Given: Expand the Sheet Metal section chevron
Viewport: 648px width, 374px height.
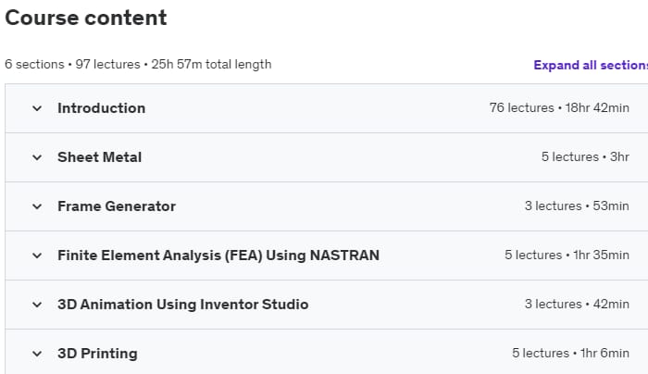Looking at the screenshot, I should tap(37, 157).
